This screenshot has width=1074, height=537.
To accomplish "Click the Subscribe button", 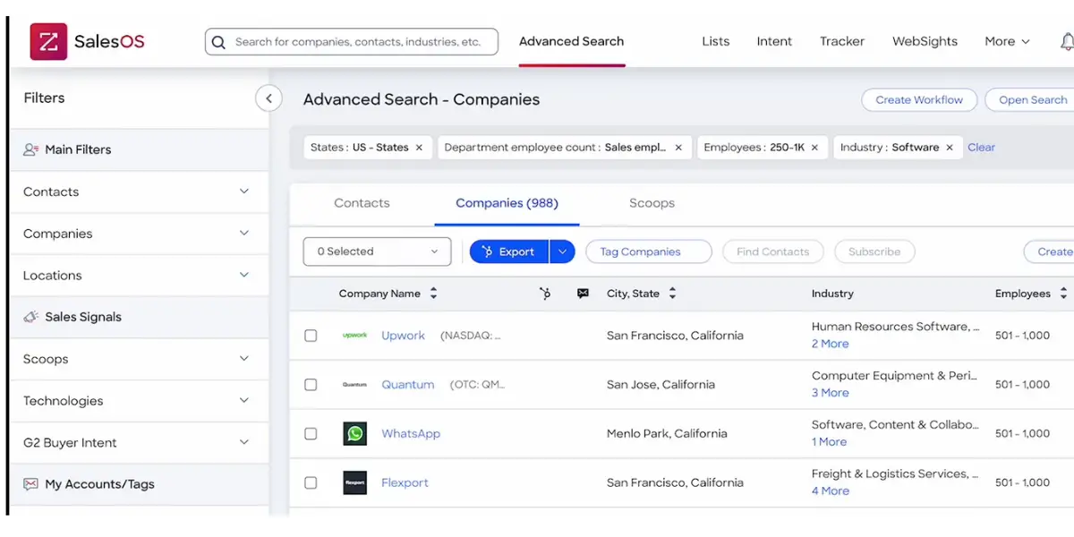I will click(x=874, y=251).
